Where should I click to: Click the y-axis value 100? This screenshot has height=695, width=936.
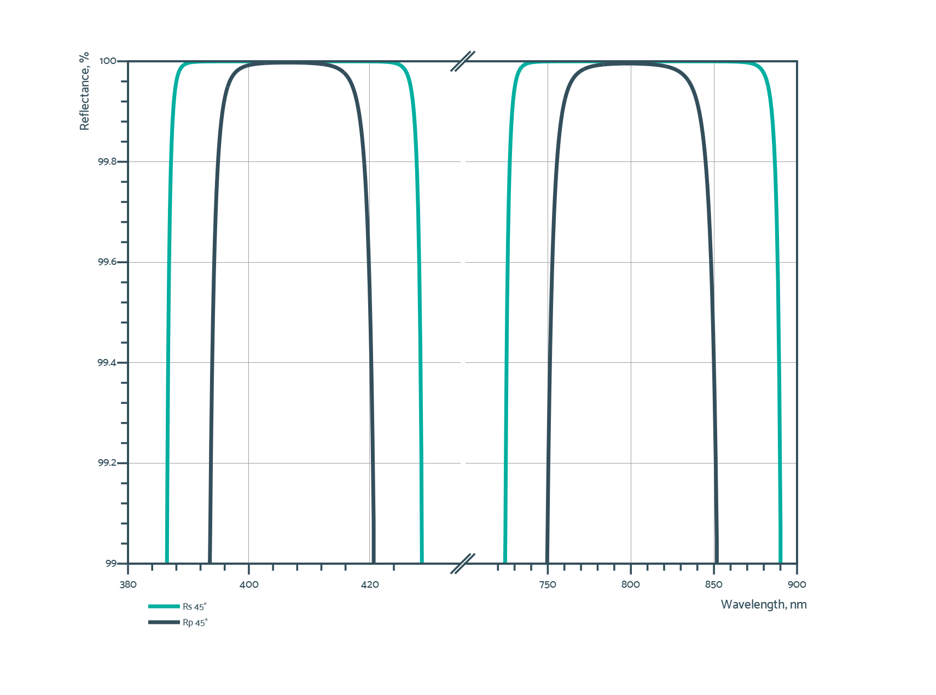tap(108, 61)
